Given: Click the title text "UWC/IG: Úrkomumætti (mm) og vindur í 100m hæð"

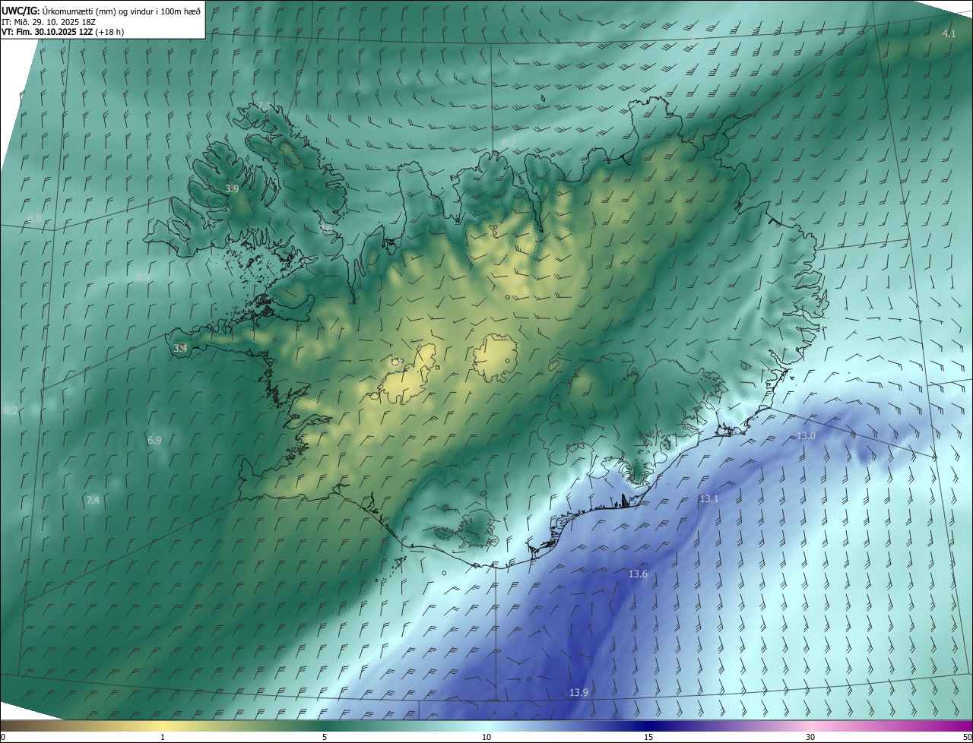Looking at the screenshot, I should coord(101,11).
